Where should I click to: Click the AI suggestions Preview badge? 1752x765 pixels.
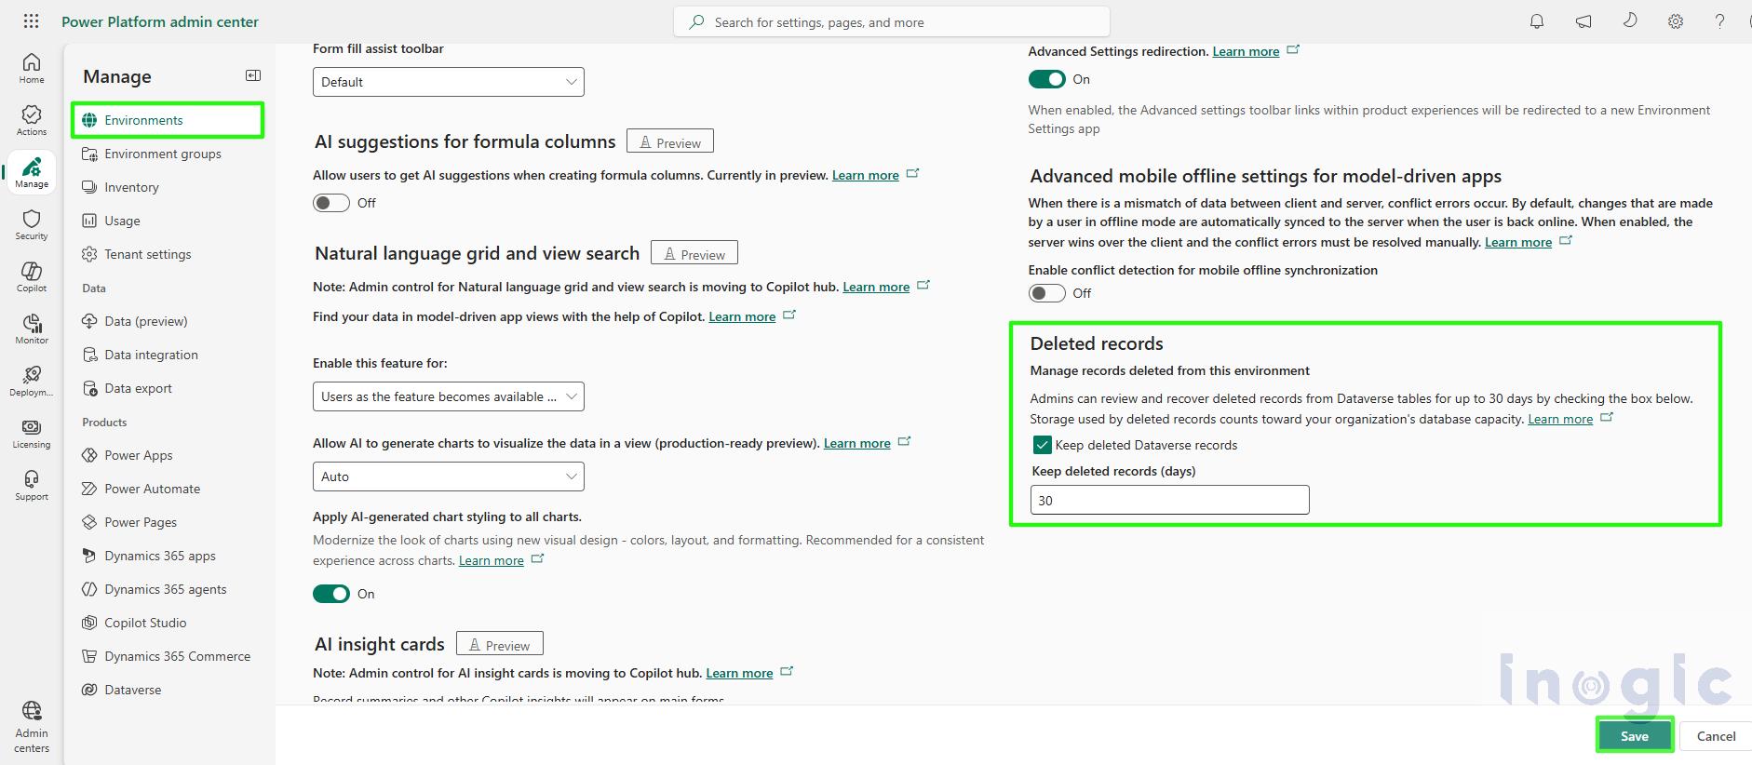coord(670,141)
